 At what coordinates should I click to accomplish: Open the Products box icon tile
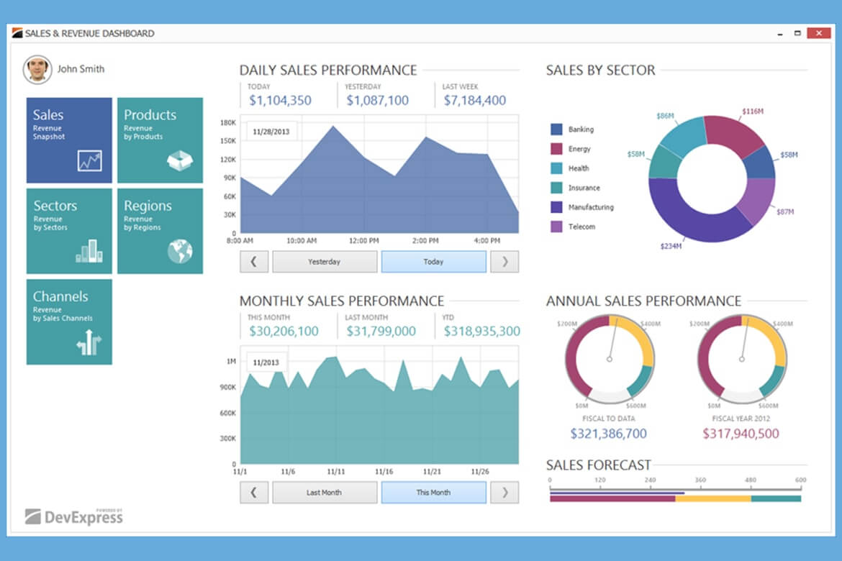pyautogui.click(x=160, y=140)
